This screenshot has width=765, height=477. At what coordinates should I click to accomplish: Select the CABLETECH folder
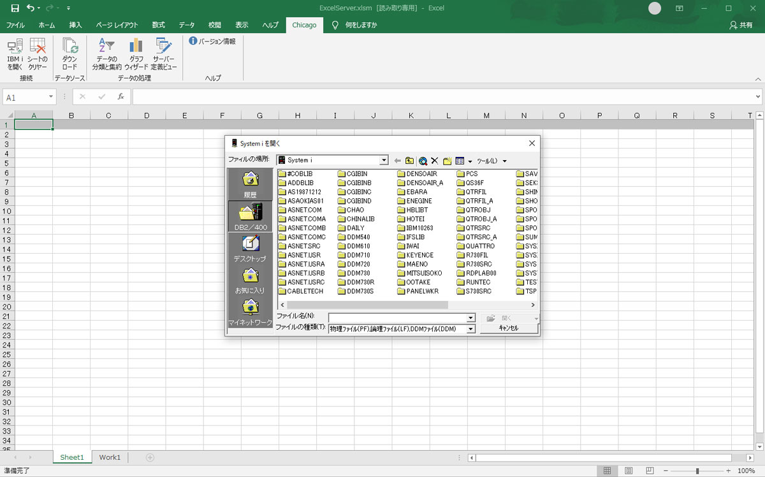[301, 291]
